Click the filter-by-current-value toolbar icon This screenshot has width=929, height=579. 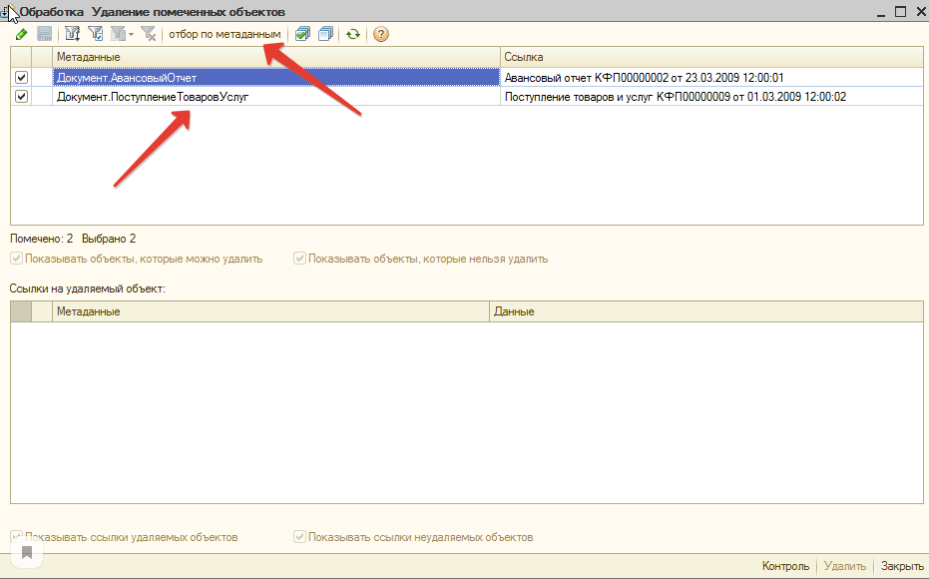(x=72, y=34)
